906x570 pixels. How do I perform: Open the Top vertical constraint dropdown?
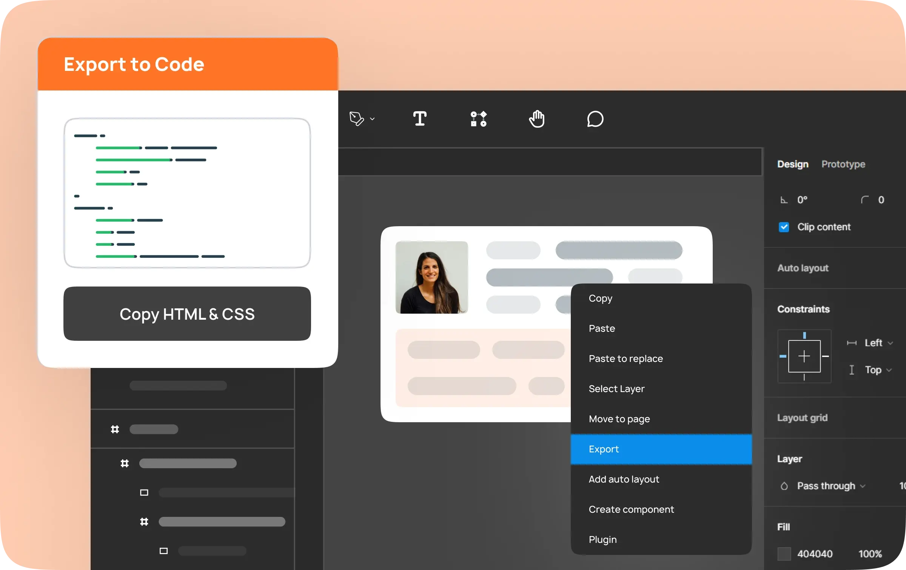[x=878, y=370]
